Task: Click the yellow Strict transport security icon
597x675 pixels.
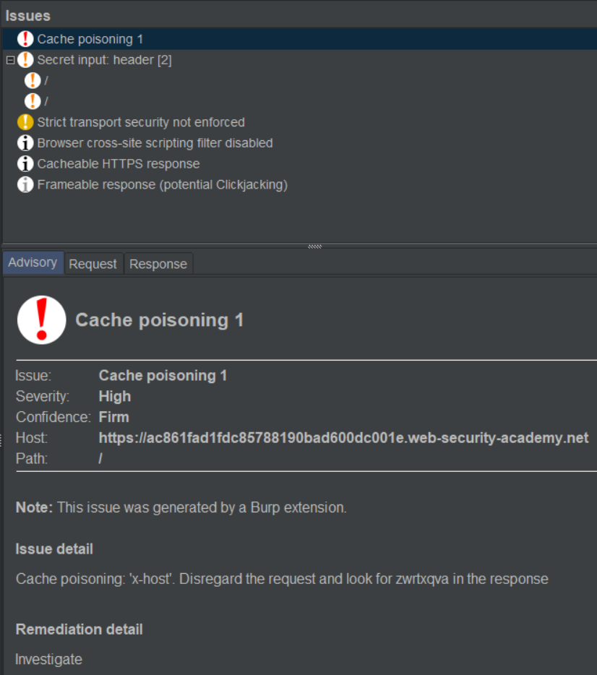Action: pos(25,122)
